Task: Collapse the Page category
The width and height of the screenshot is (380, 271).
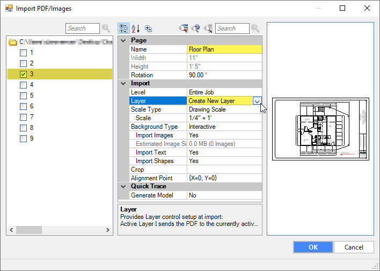Action: pyautogui.click(x=123, y=40)
